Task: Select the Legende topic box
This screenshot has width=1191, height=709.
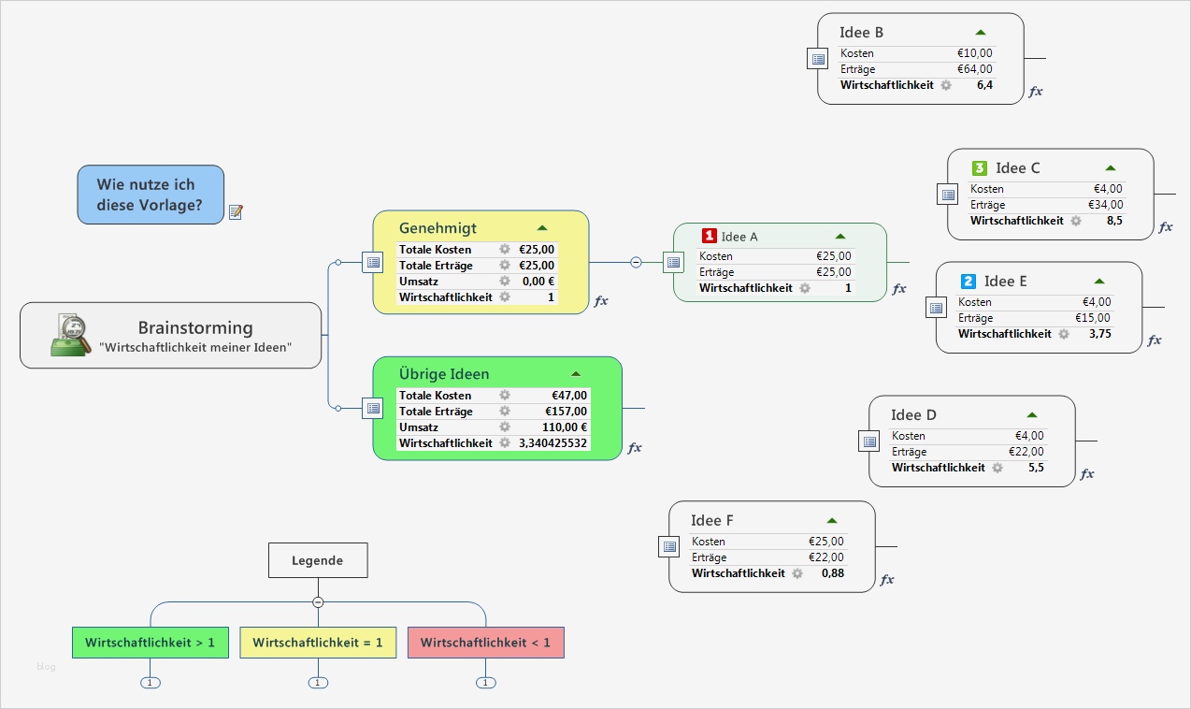Action: (318, 561)
